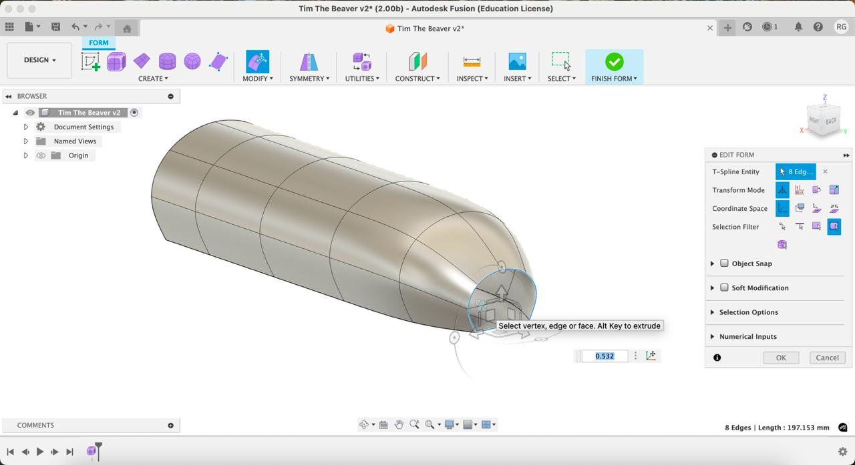This screenshot has height=465, width=855.
Task: Click the 0.532 value input field
Action: click(x=604, y=356)
